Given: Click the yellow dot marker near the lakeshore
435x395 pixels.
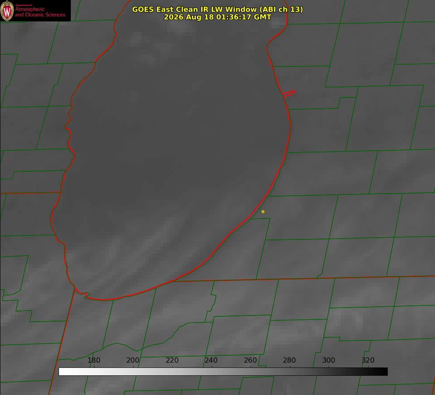Looking at the screenshot, I should point(263,211).
